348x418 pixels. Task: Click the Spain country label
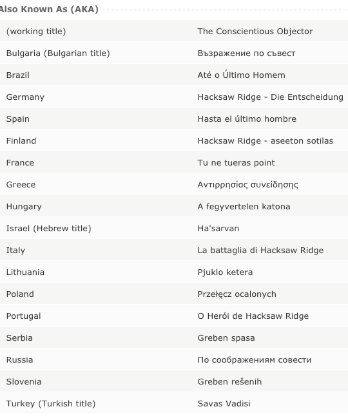click(x=17, y=119)
